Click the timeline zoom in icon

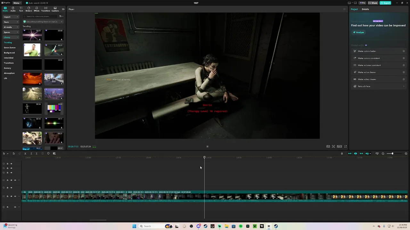(x=406, y=154)
